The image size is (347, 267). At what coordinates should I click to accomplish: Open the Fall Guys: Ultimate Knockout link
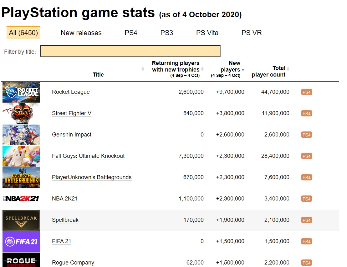pos(88,156)
